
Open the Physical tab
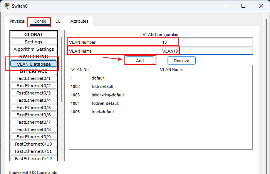(17, 21)
